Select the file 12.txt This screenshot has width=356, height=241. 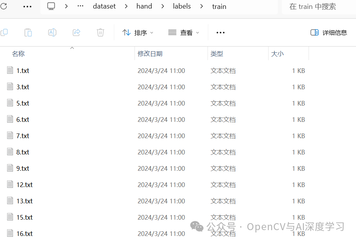click(24, 185)
